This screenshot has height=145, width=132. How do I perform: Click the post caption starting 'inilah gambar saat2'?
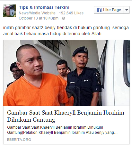pos(66,31)
